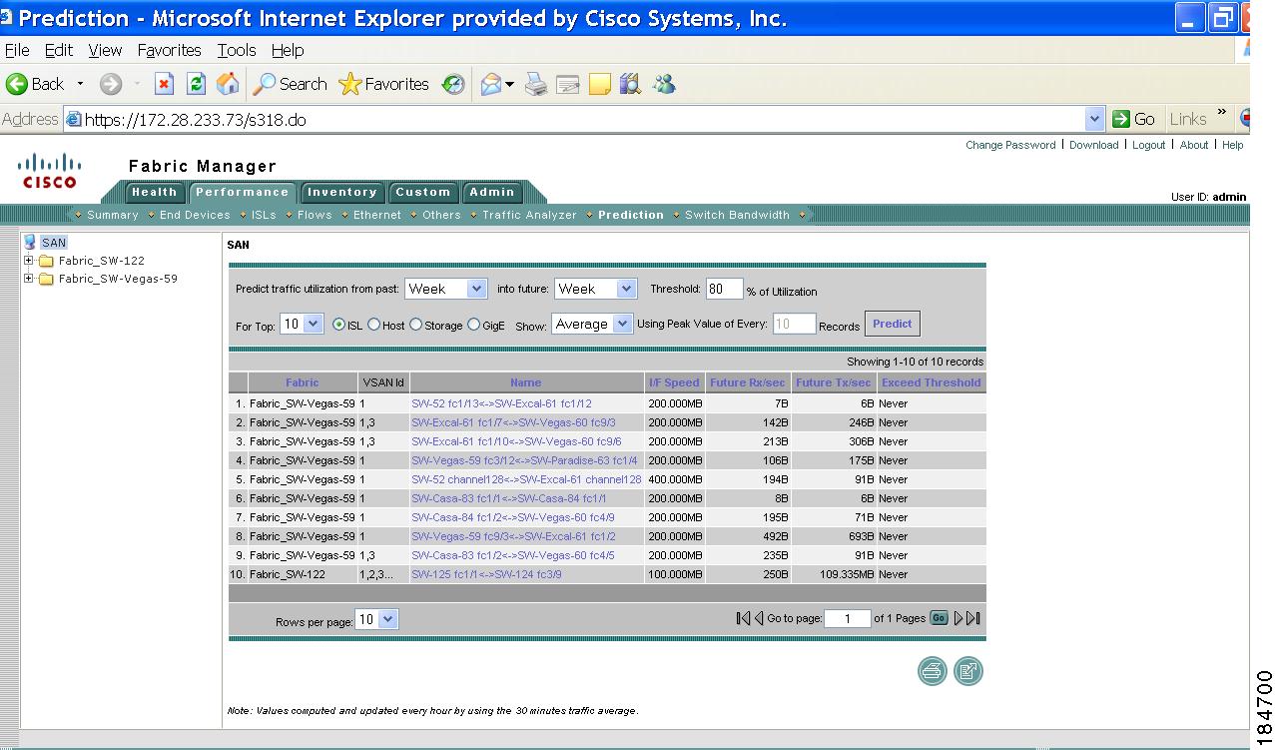Open the Favorites menu in the menu bar
This screenshot has width=1275, height=750.
(x=169, y=50)
